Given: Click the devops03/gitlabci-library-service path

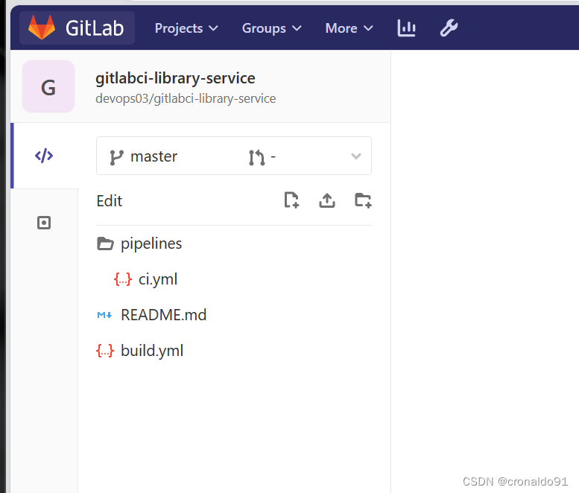Looking at the screenshot, I should tap(186, 99).
